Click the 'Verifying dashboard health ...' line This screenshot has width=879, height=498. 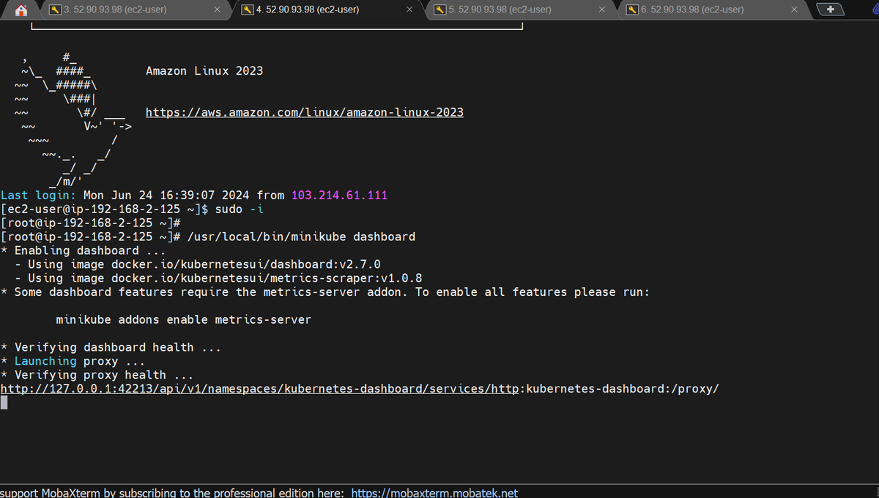click(x=111, y=348)
